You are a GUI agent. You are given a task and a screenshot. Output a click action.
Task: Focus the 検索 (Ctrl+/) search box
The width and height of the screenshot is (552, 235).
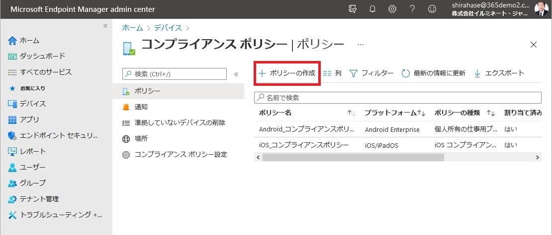tap(174, 74)
